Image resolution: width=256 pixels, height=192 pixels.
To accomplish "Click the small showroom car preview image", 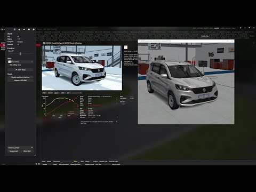I will coord(82,68).
